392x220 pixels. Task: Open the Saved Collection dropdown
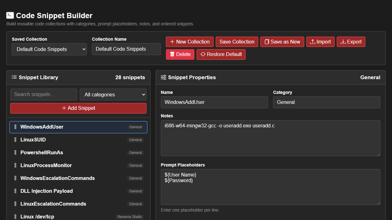[x=49, y=49]
